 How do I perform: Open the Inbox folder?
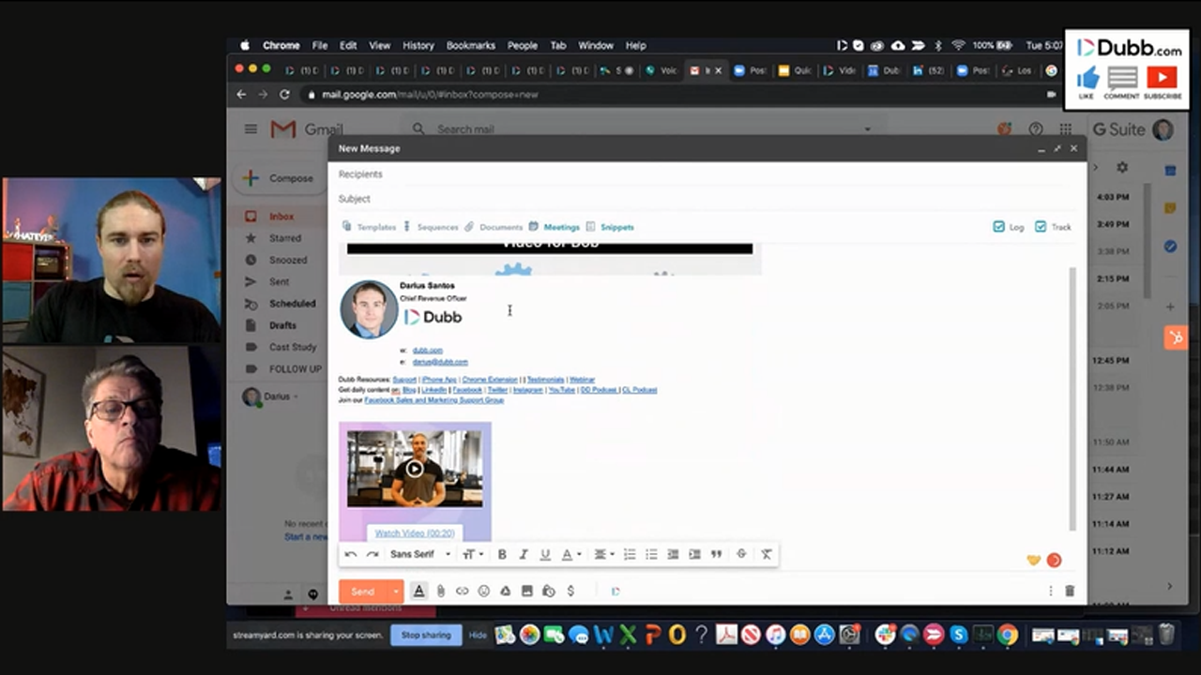pyautogui.click(x=281, y=217)
